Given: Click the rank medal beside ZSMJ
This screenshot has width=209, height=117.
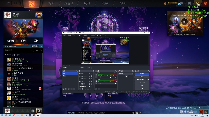Looking at the screenshot, I should (x=39, y=15).
